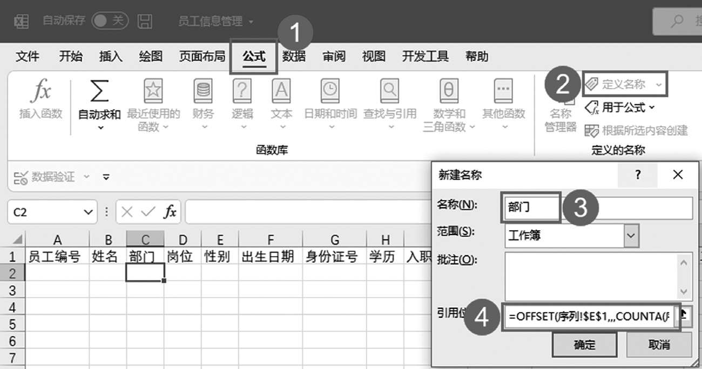Click the cancel X icon in formula bar
This screenshot has width=702, height=369.
(127, 212)
